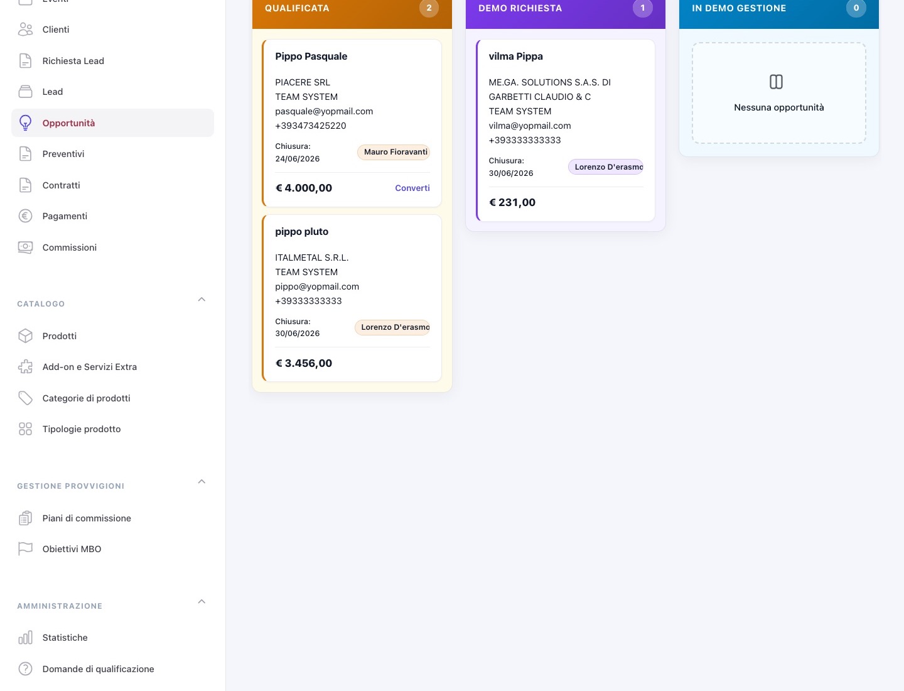
Task: Click the Add-on e Servizi Extra puzzle icon
Action: (25, 367)
